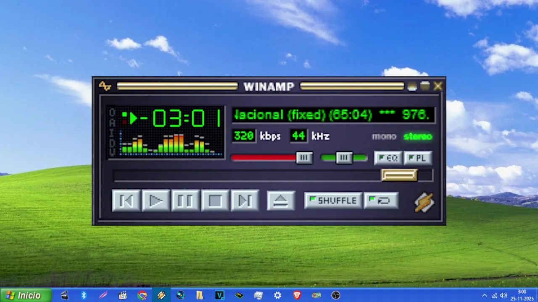Open the green chip icon in taskbar
This screenshot has width=538, height=302.
(239, 295)
